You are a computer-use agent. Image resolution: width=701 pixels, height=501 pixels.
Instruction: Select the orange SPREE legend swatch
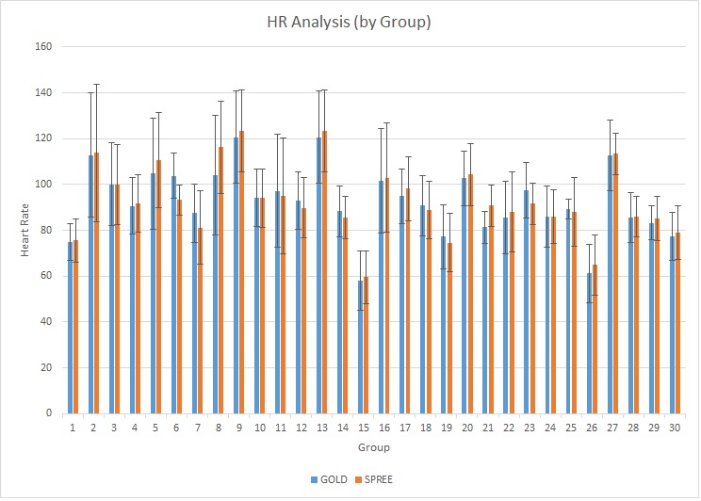(359, 479)
